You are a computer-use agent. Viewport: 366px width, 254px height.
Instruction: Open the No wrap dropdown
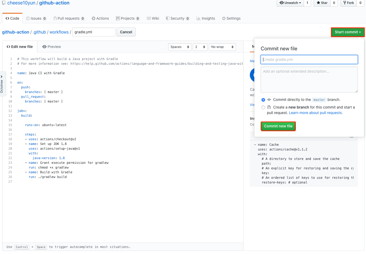point(222,47)
